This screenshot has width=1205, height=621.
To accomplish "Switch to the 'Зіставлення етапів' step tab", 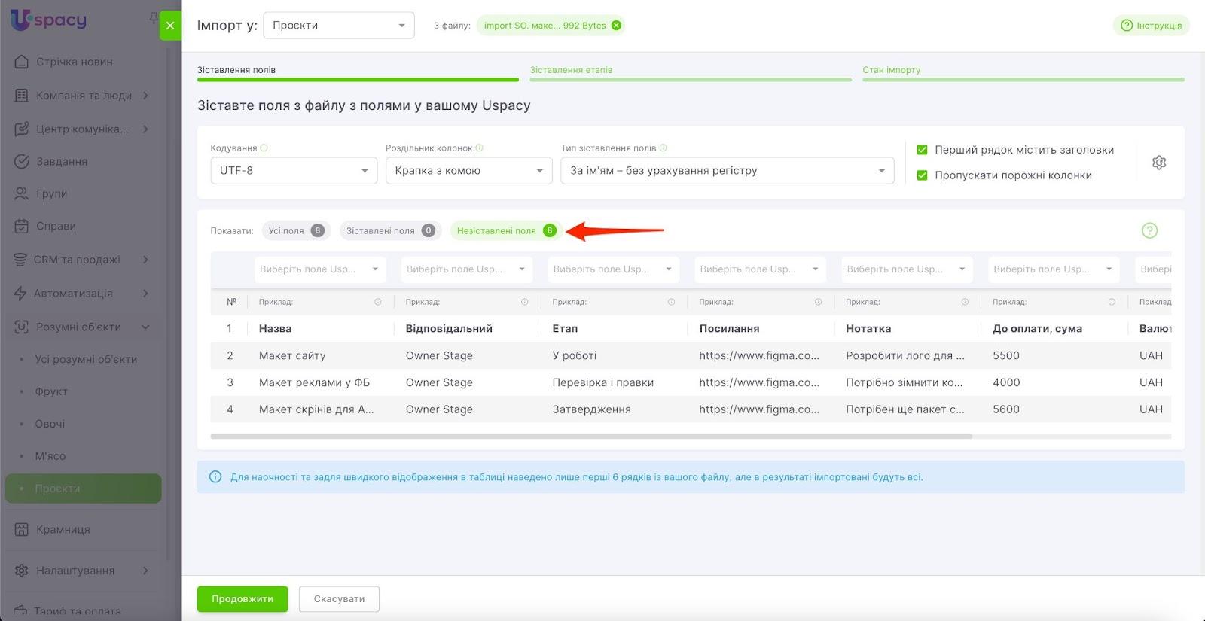I will coord(571,70).
